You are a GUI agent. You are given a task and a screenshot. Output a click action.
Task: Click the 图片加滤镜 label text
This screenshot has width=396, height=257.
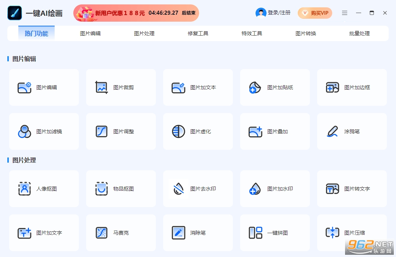(49, 131)
